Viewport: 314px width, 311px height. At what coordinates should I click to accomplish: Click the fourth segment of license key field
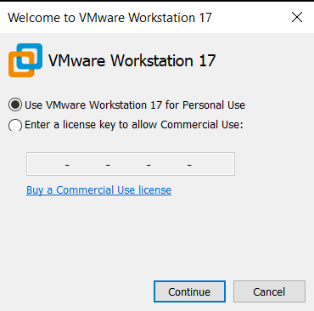pyautogui.click(x=169, y=164)
